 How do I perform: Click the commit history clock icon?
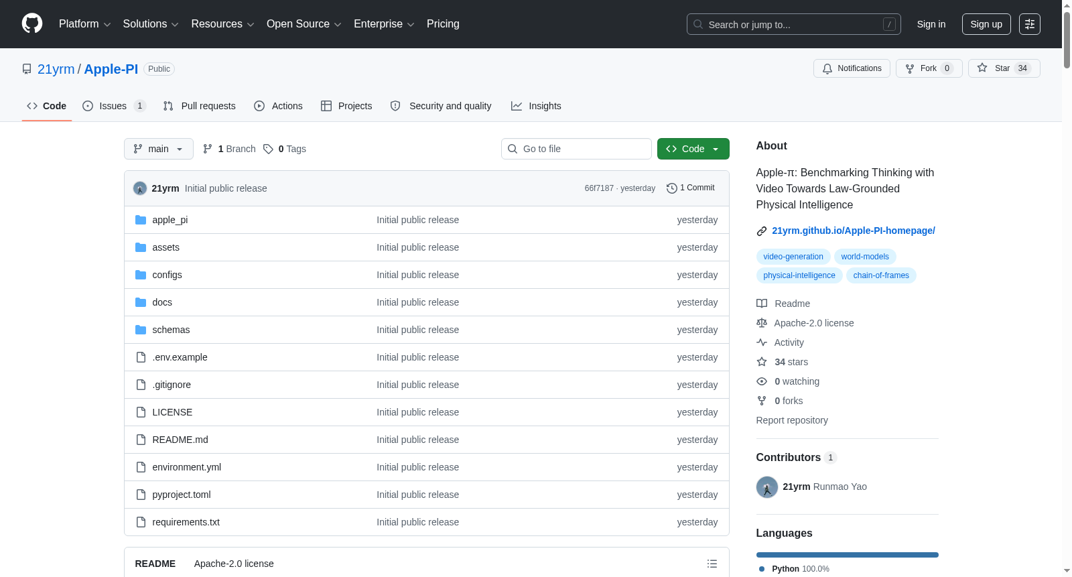671,188
